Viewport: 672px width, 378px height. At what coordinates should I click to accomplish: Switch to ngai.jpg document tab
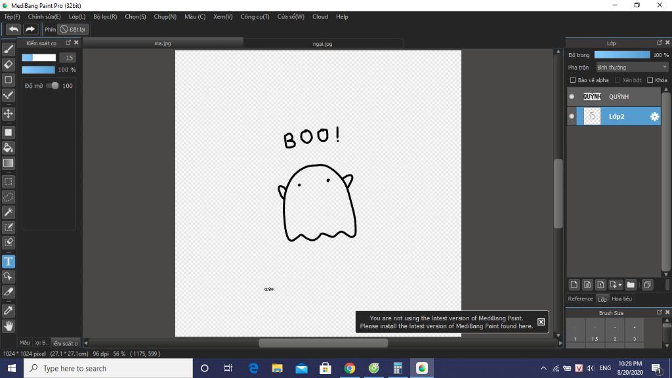(323, 43)
